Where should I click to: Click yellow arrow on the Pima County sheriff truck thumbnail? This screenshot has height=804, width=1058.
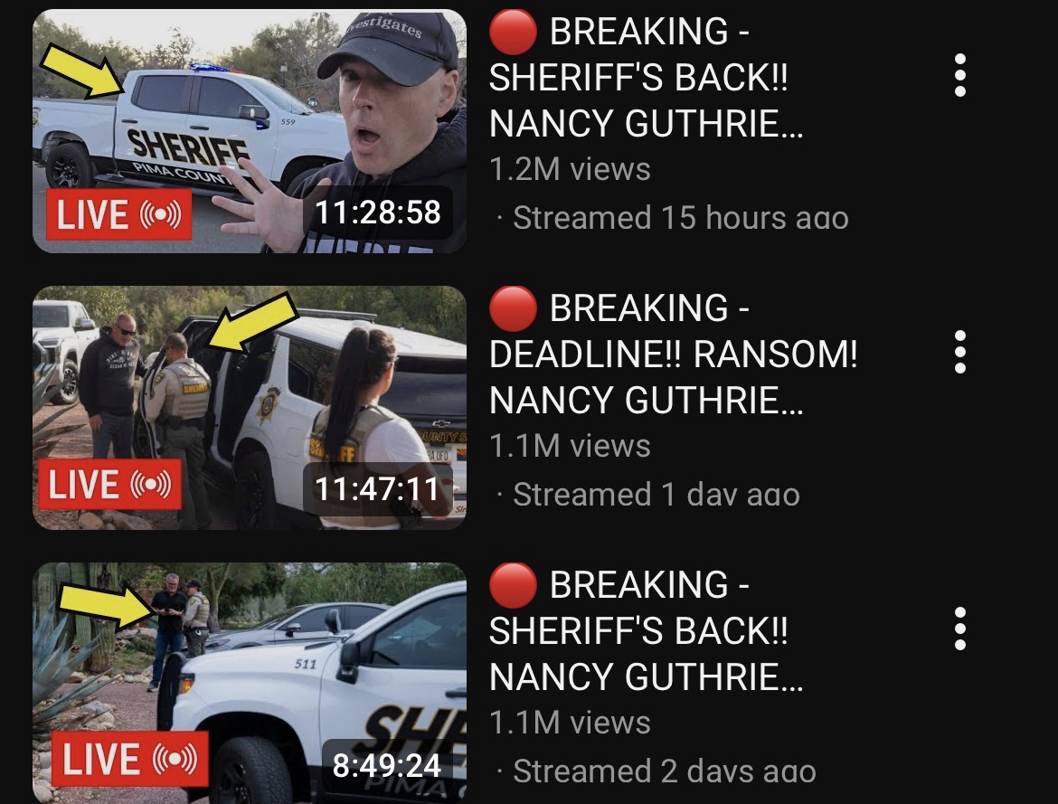(x=82, y=71)
